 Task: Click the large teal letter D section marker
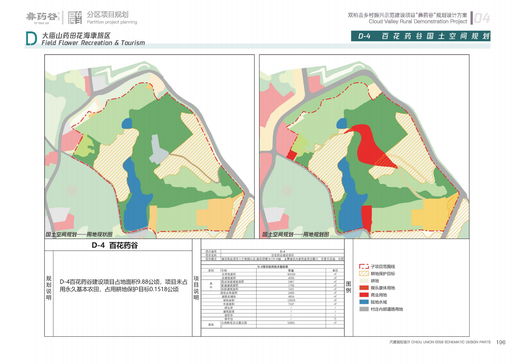click(31, 39)
